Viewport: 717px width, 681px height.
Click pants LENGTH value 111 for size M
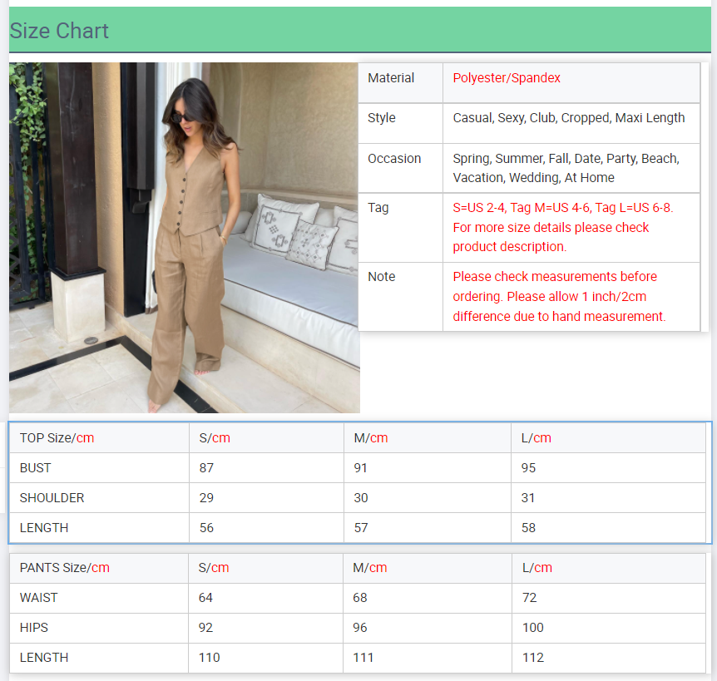tap(363, 658)
